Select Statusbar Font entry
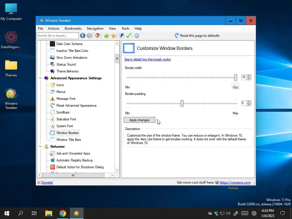The height and width of the screenshot is (219, 292). tap(66, 119)
